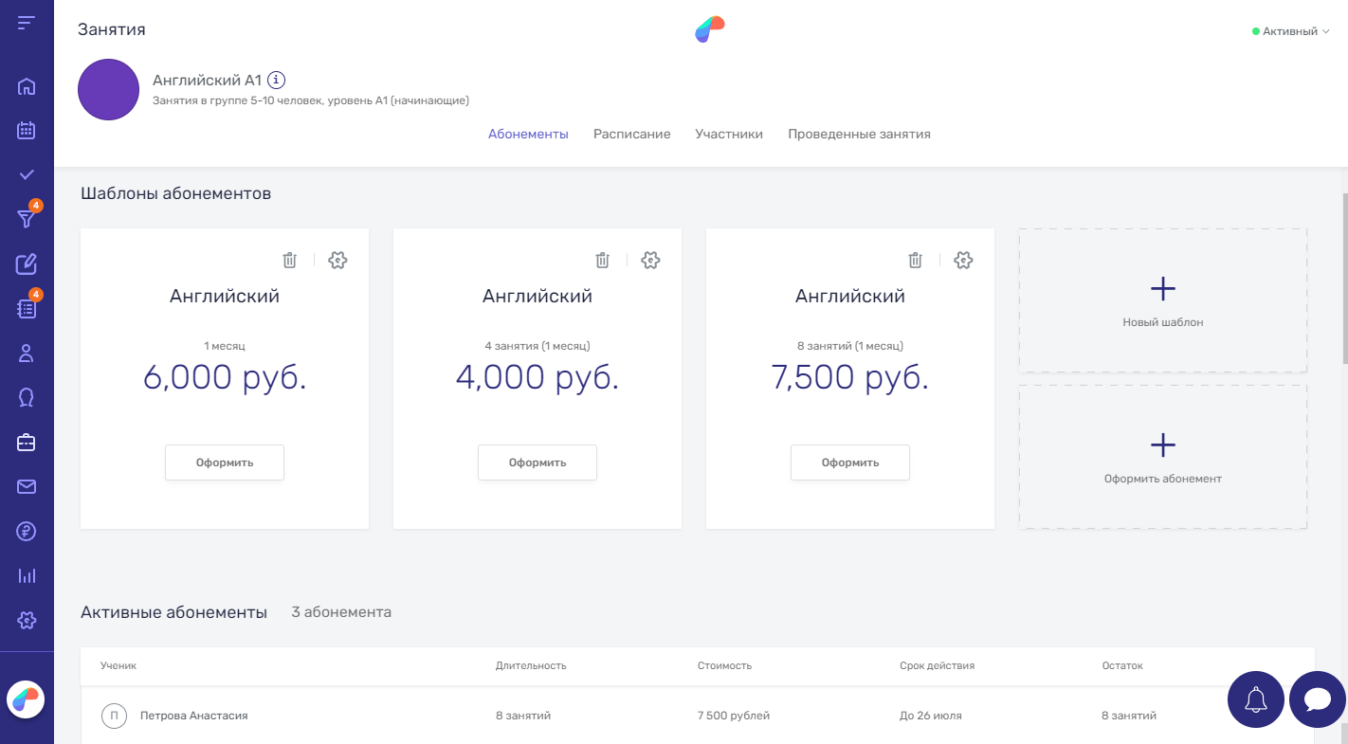Expand the Активный status dropdown
Screen dimensions: 1348x744
[1290, 31]
